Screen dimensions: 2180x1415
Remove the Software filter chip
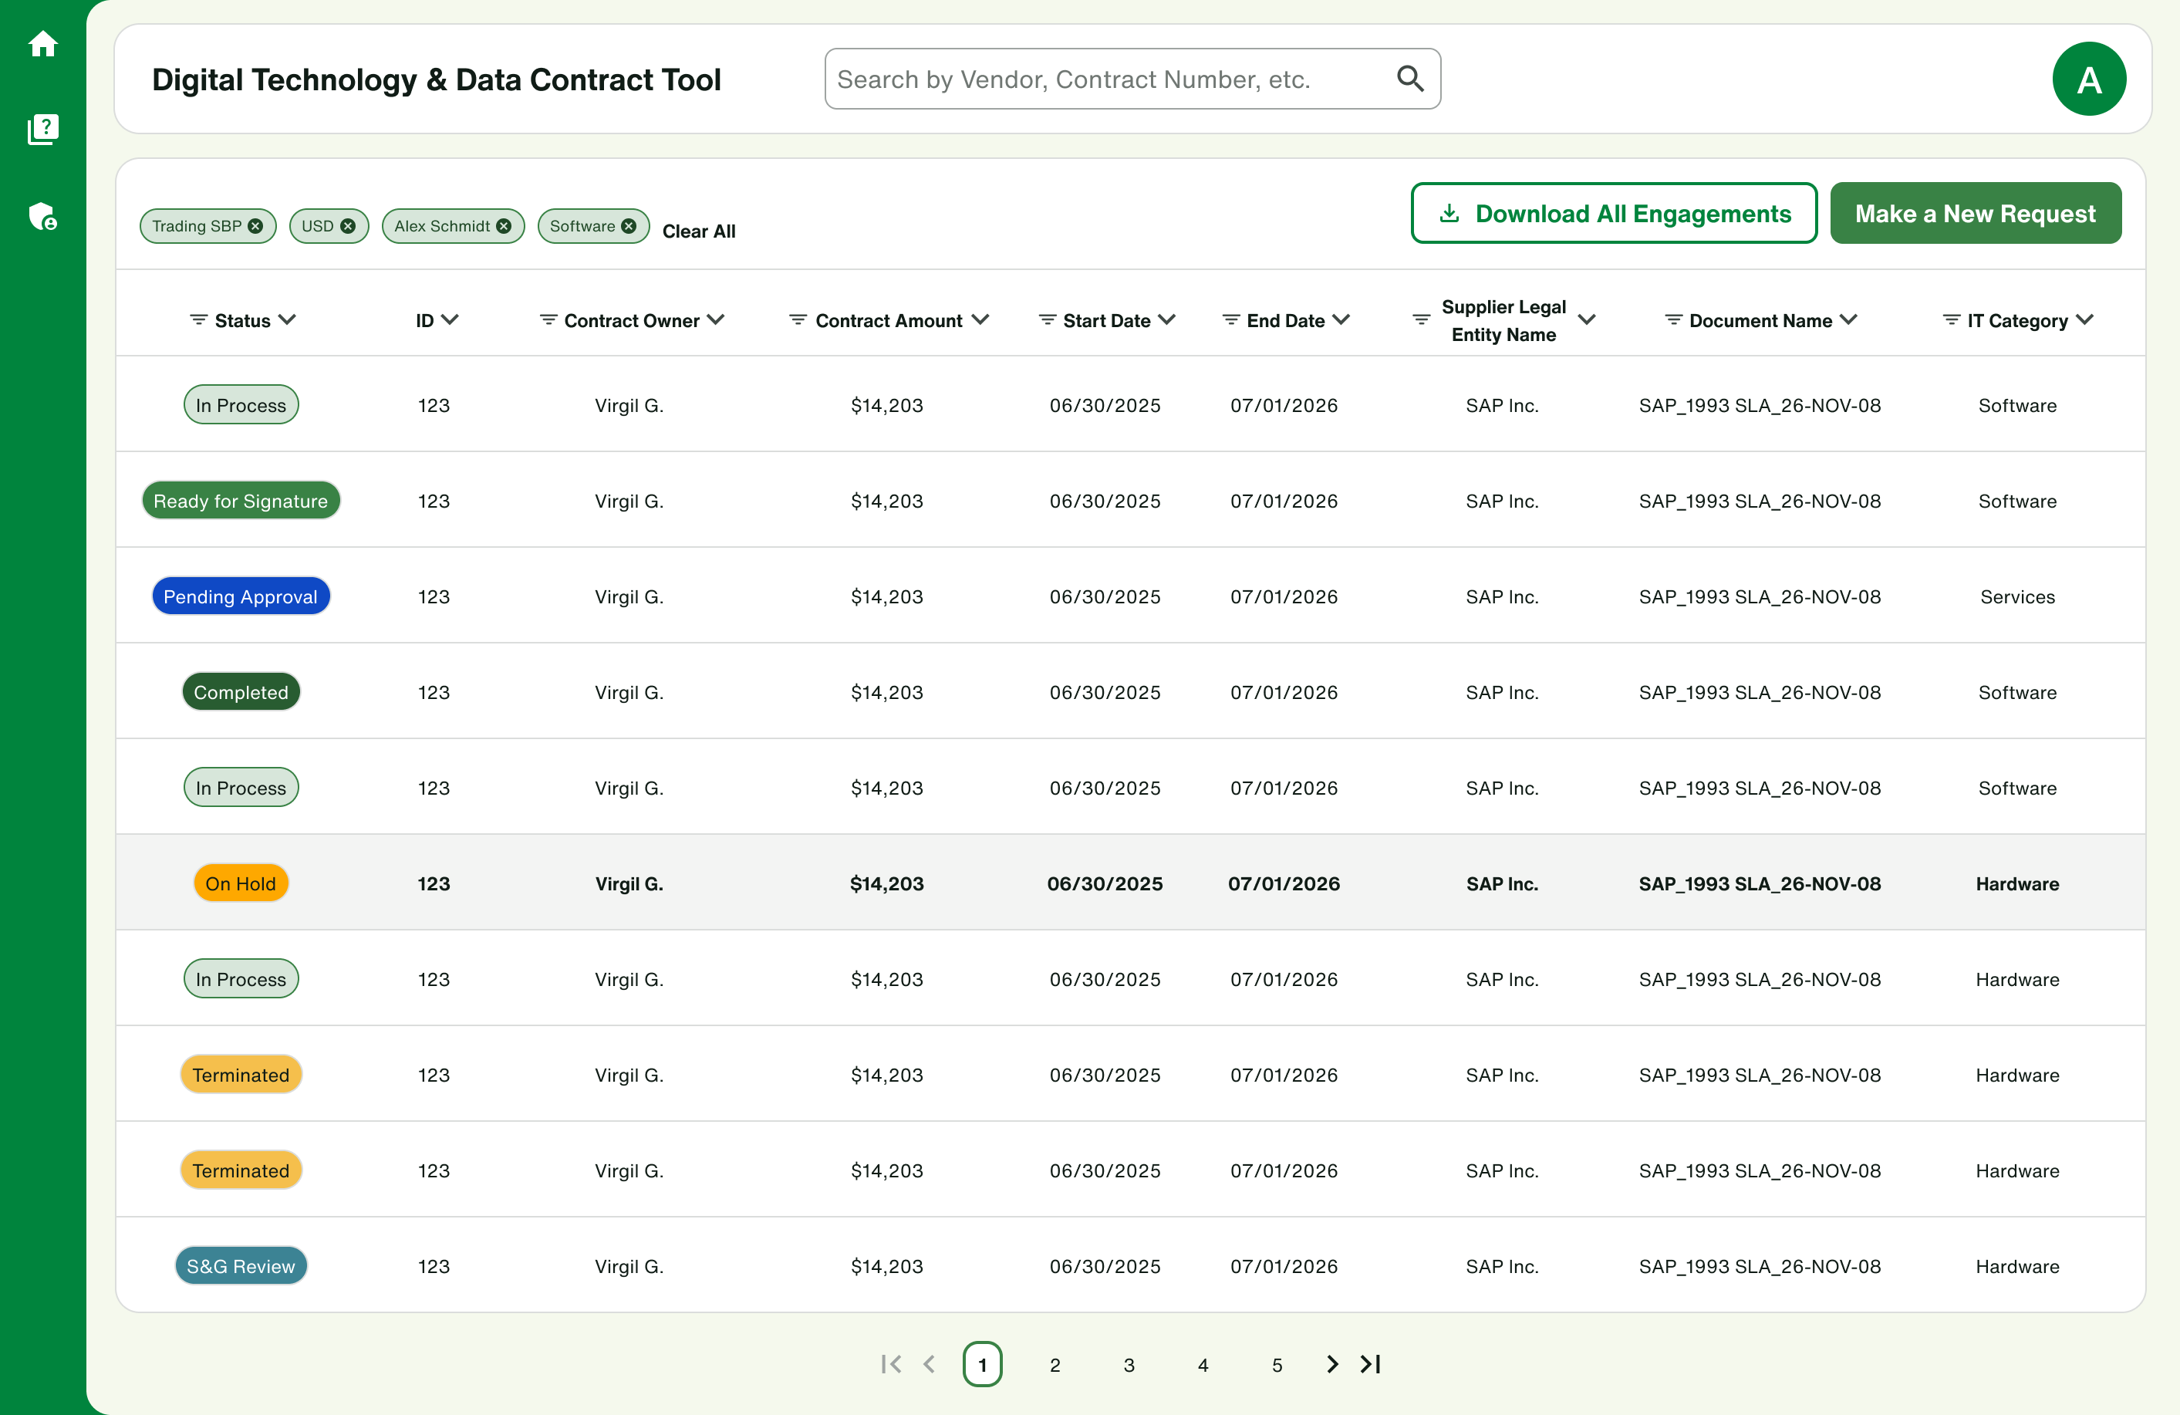(x=629, y=226)
